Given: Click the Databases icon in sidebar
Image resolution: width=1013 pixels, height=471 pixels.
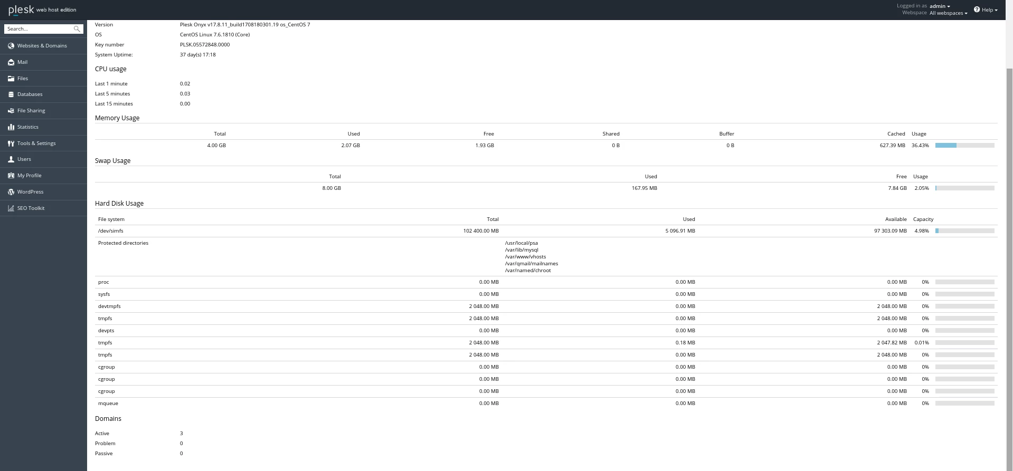Looking at the screenshot, I should (x=11, y=94).
